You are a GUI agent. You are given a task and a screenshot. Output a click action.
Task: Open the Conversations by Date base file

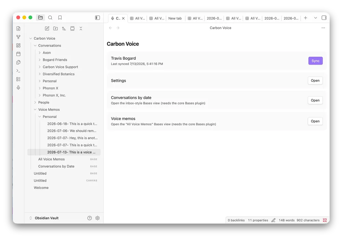[x=64, y=166]
